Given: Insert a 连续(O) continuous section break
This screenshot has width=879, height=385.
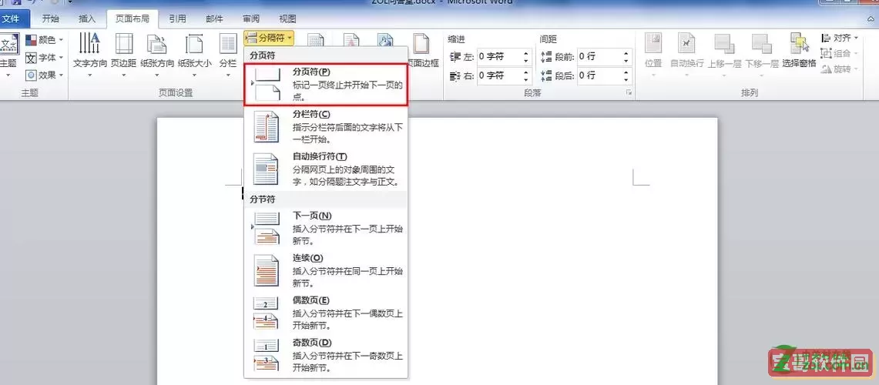Looking at the screenshot, I should coord(326,271).
